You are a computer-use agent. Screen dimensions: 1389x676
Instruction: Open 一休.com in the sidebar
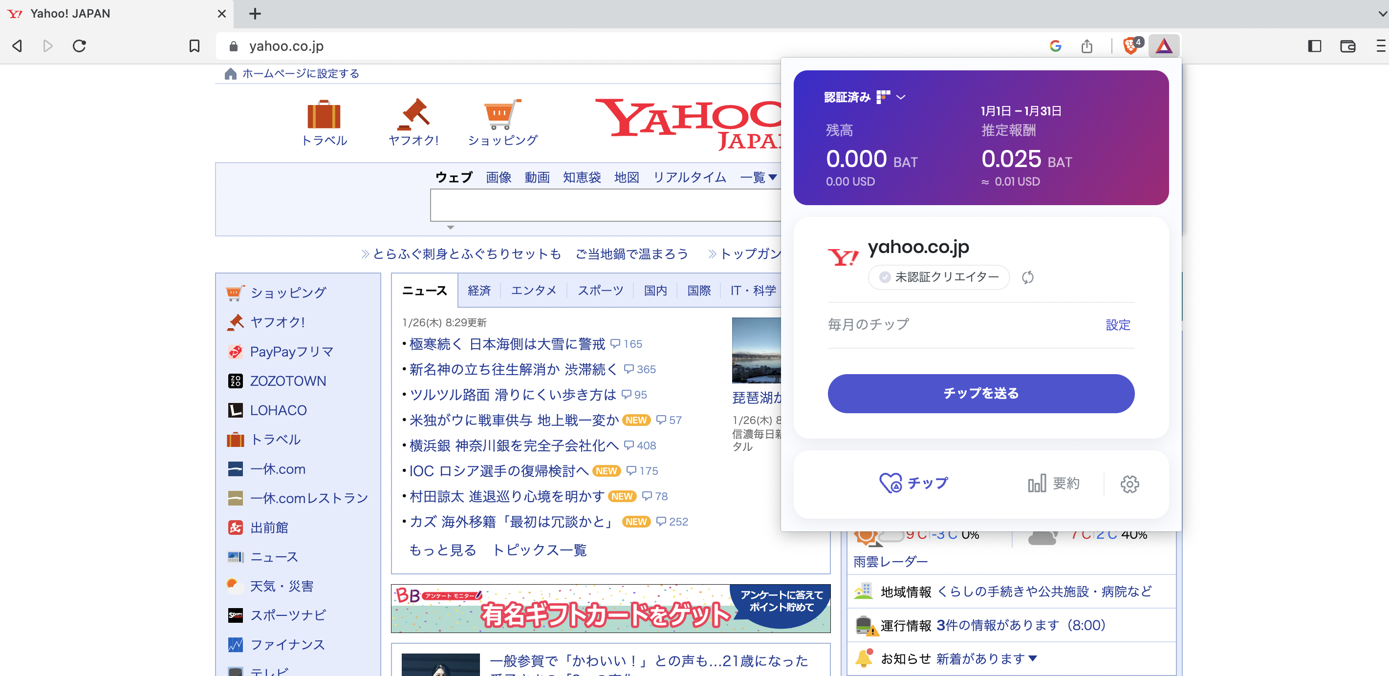[x=278, y=469]
